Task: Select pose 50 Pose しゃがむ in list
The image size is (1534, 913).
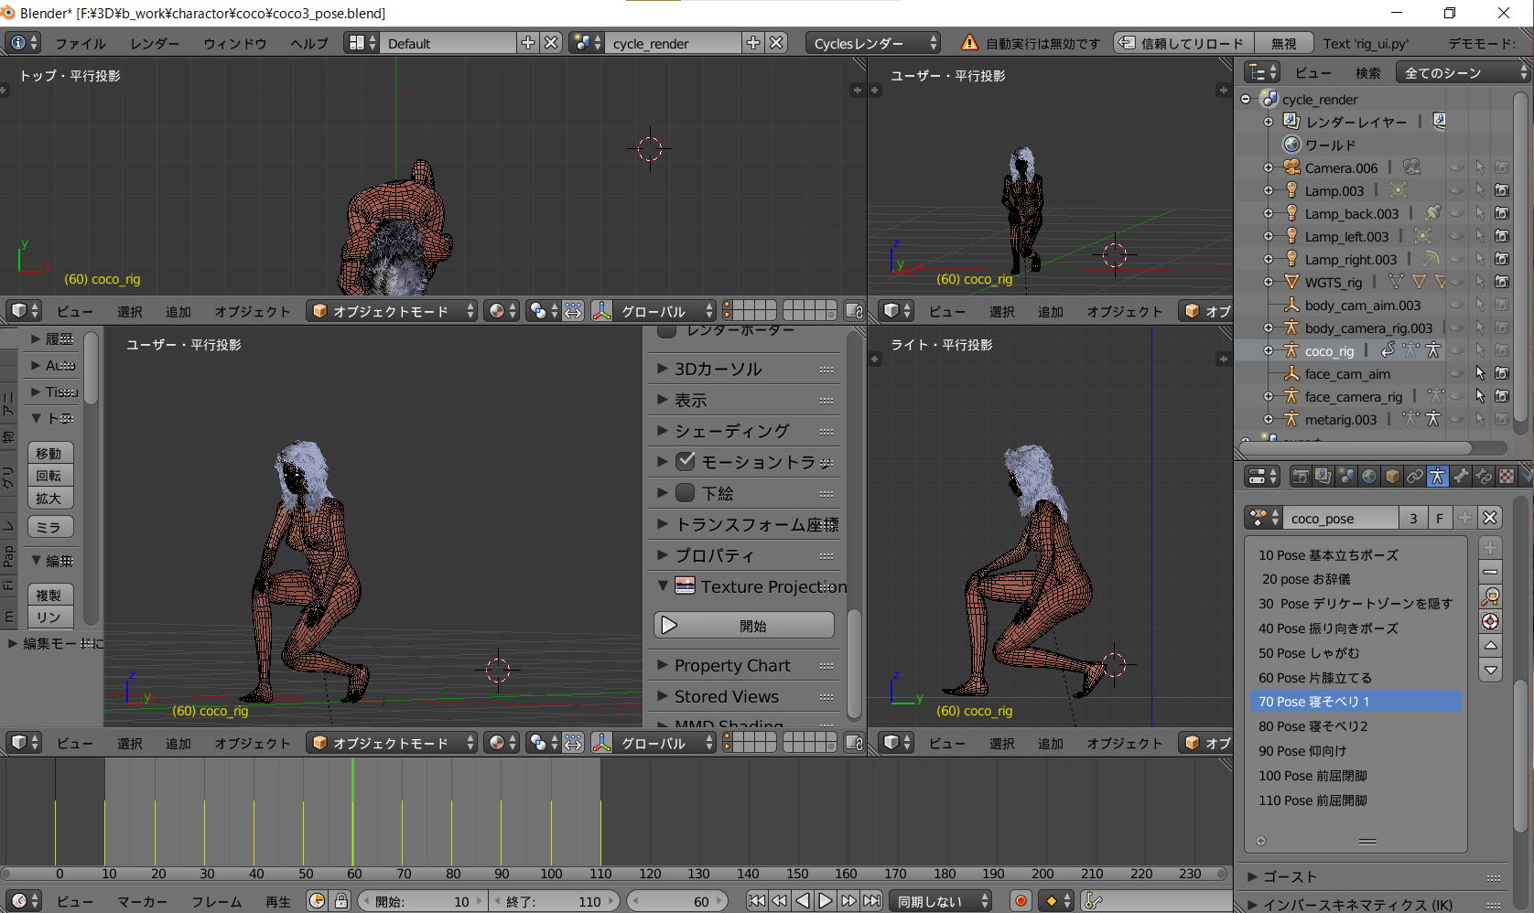Action: [x=1309, y=653]
